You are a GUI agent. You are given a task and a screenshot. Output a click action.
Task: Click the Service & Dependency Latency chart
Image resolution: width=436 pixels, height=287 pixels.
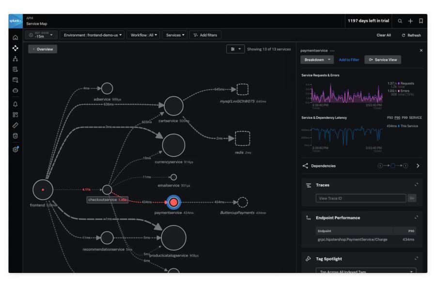(347, 136)
